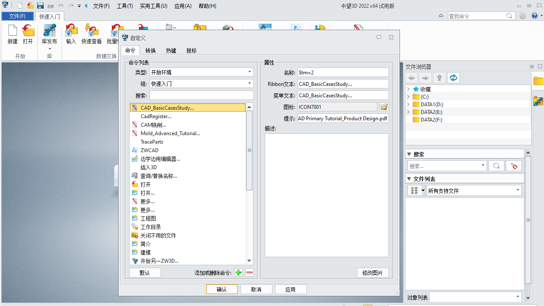Expand the DATA1(D:) tree node

[x=408, y=104]
